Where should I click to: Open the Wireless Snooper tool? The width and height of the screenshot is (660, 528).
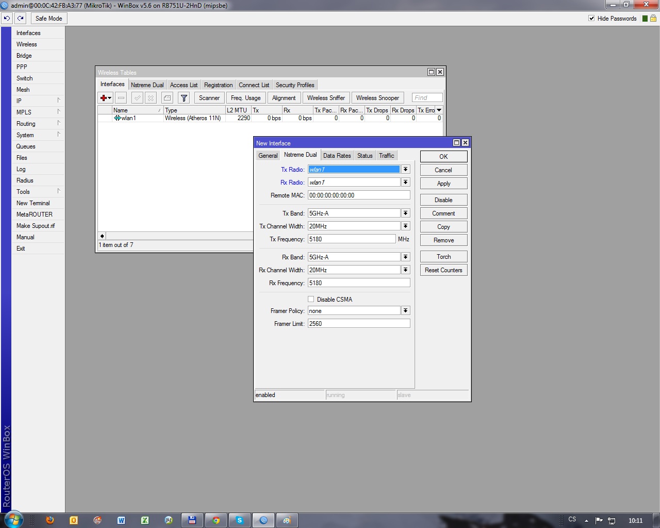(x=377, y=98)
